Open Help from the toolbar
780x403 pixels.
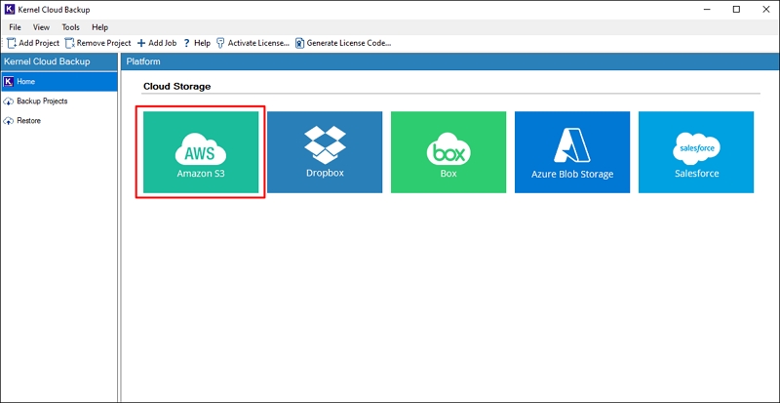click(x=197, y=43)
